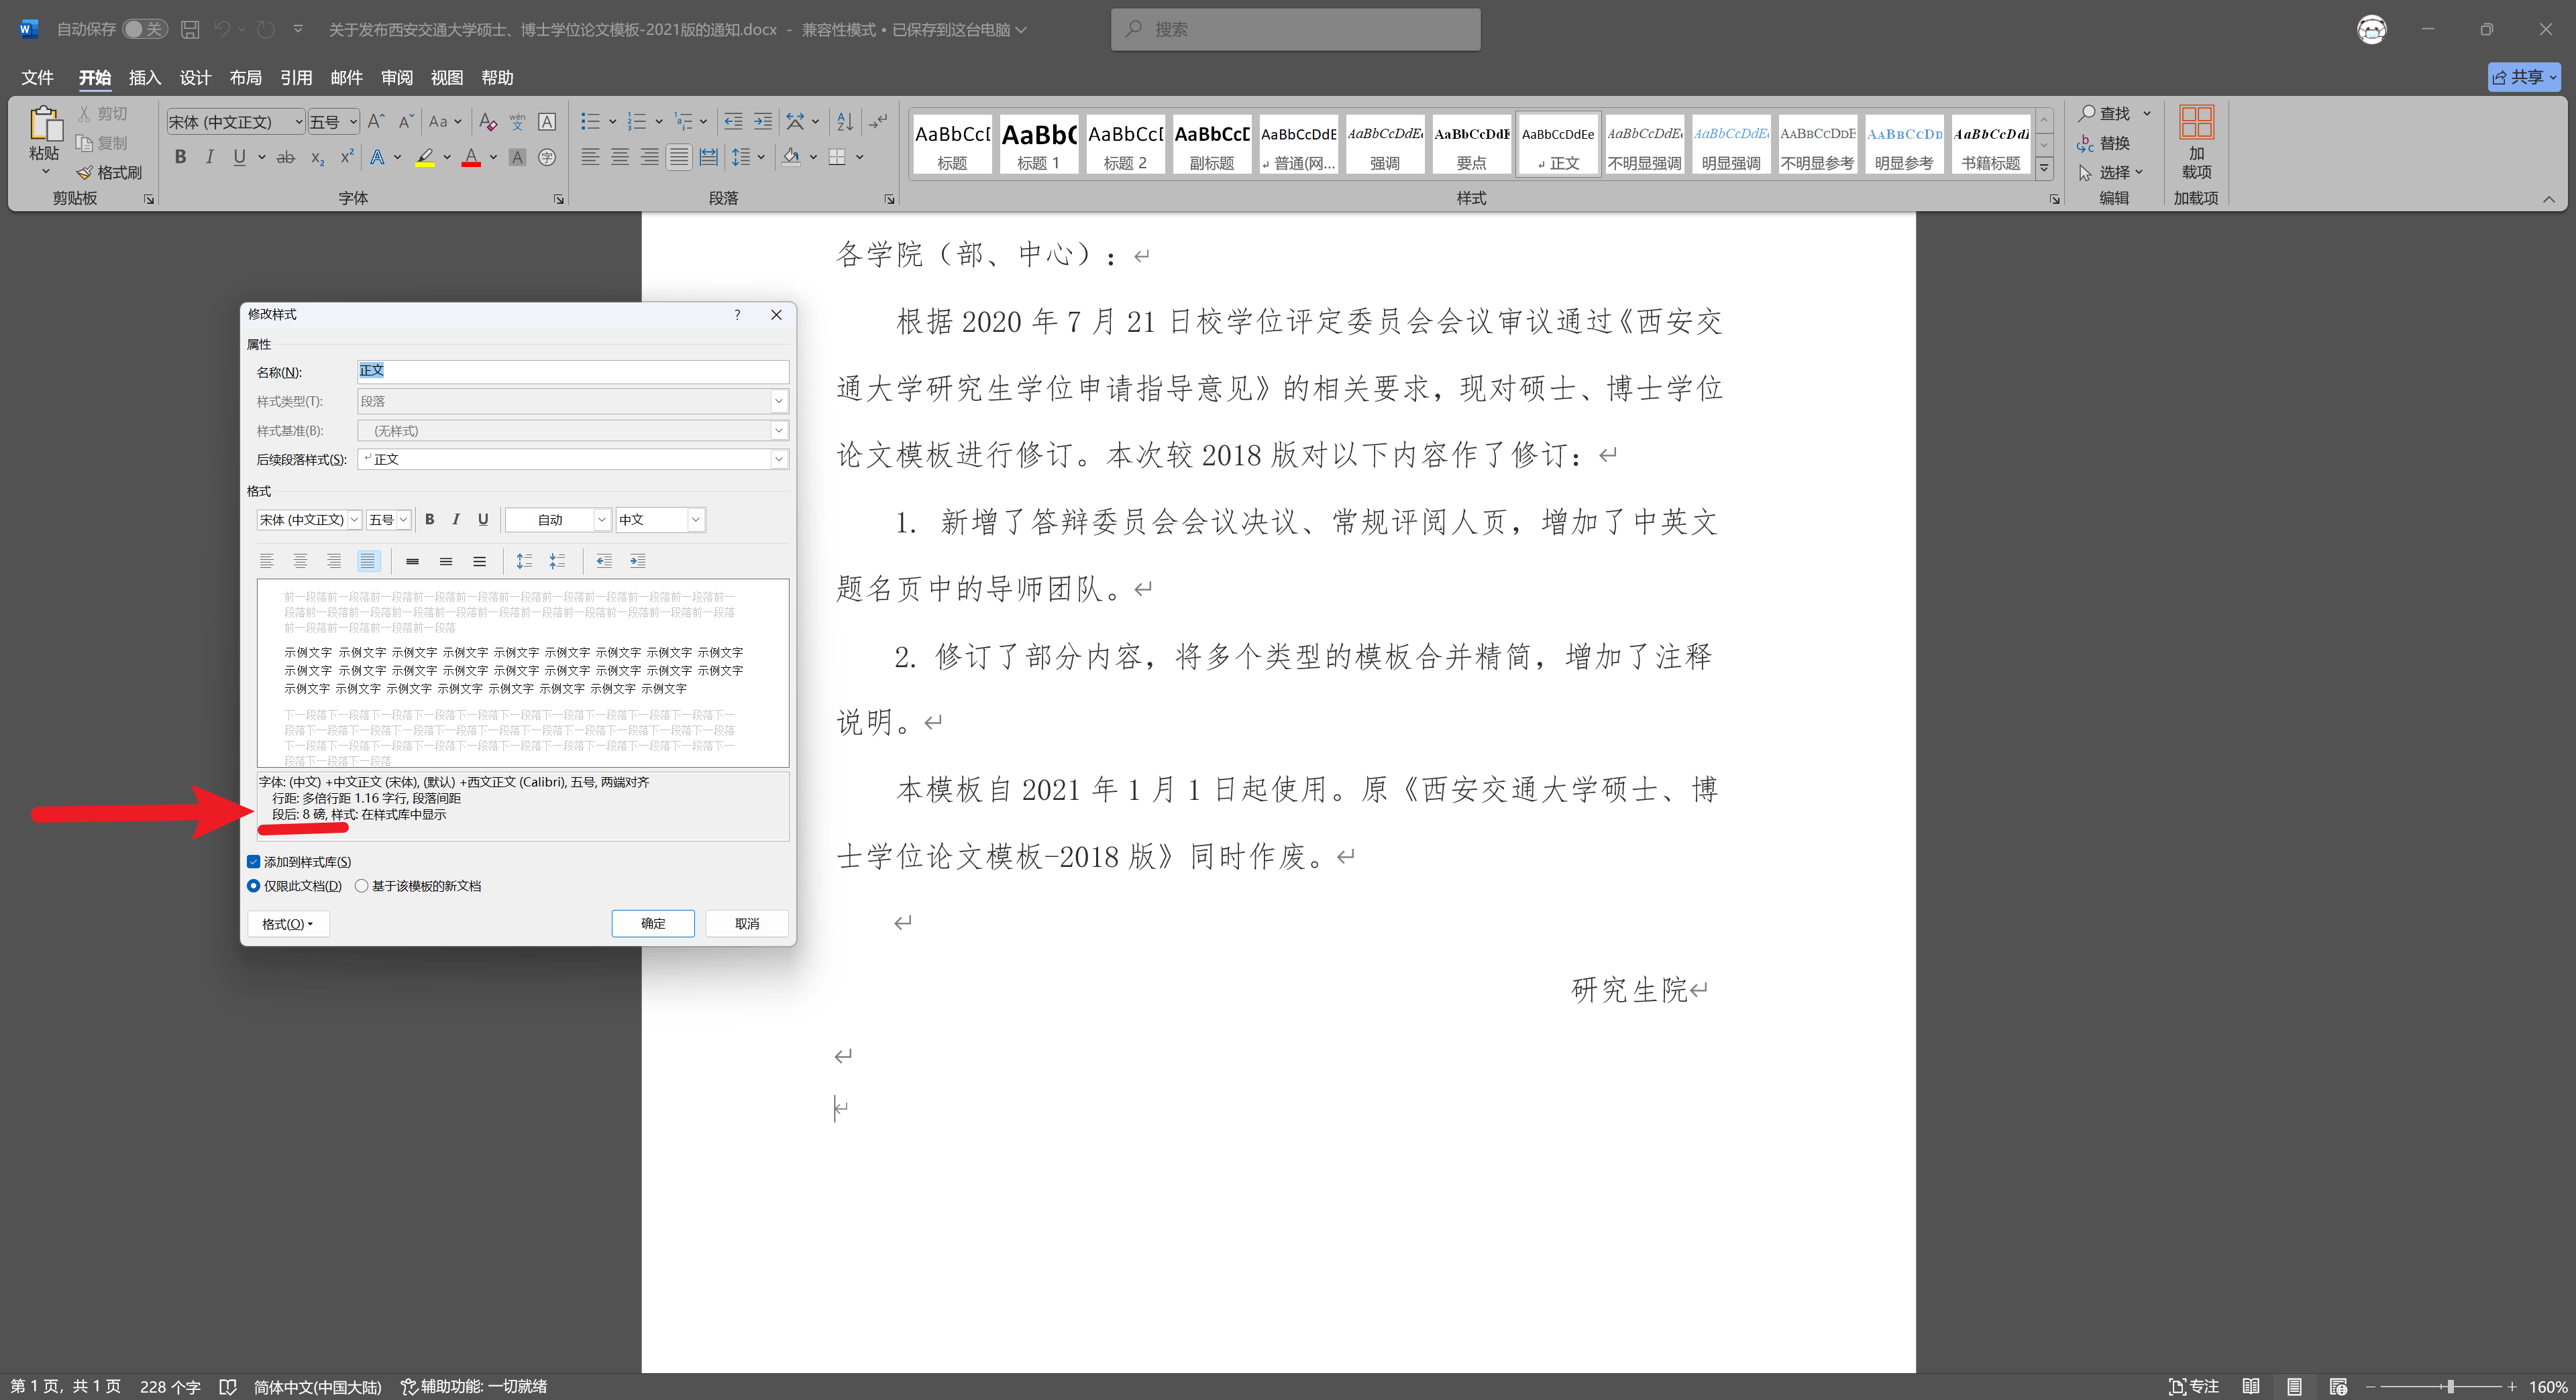This screenshot has height=1400, width=2576.
Task: Click the 加载项 add-ins icon
Action: pyautogui.click(x=2197, y=143)
